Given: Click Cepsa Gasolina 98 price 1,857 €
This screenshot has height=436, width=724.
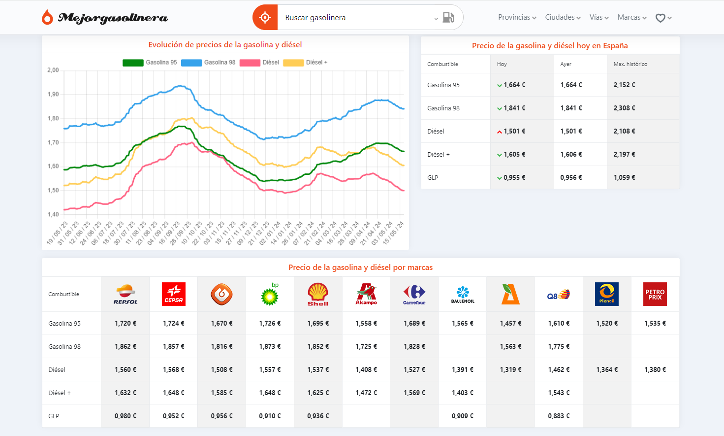Looking at the screenshot, I should coord(174,347).
